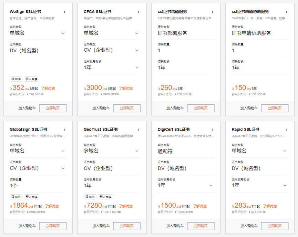The image size is (298, 237).
Task: Click the CFCA SSL证书 card title
Action: (97, 12)
